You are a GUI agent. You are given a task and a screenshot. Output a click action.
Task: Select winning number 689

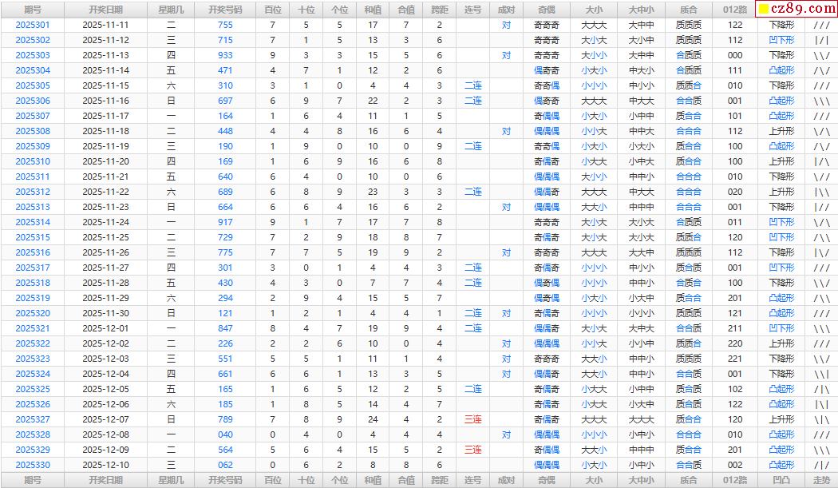pos(226,192)
